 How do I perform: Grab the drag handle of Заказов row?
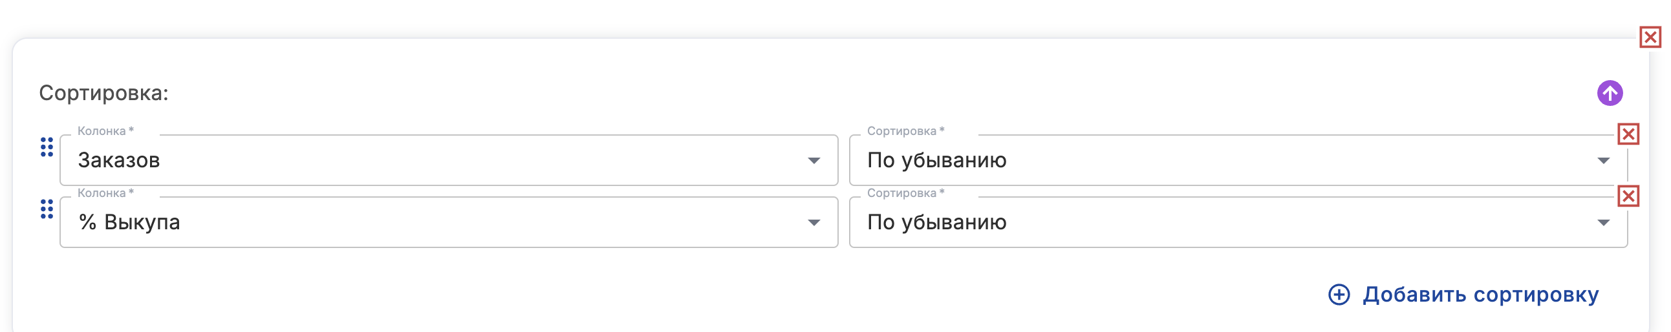tap(47, 147)
